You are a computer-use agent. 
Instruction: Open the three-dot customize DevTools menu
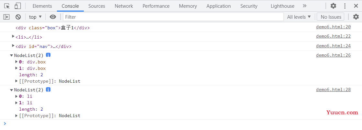345,6
